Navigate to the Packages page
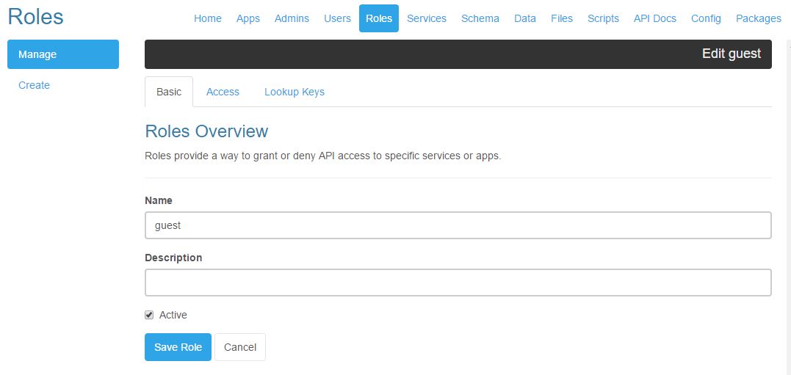Image resolution: width=791 pixels, height=375 pixels. pos(758,18)
